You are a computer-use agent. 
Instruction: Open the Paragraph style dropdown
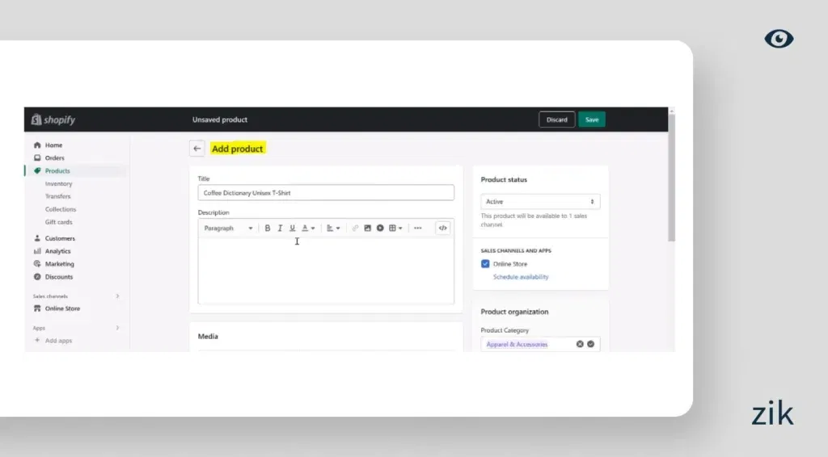tap(228, 228)
